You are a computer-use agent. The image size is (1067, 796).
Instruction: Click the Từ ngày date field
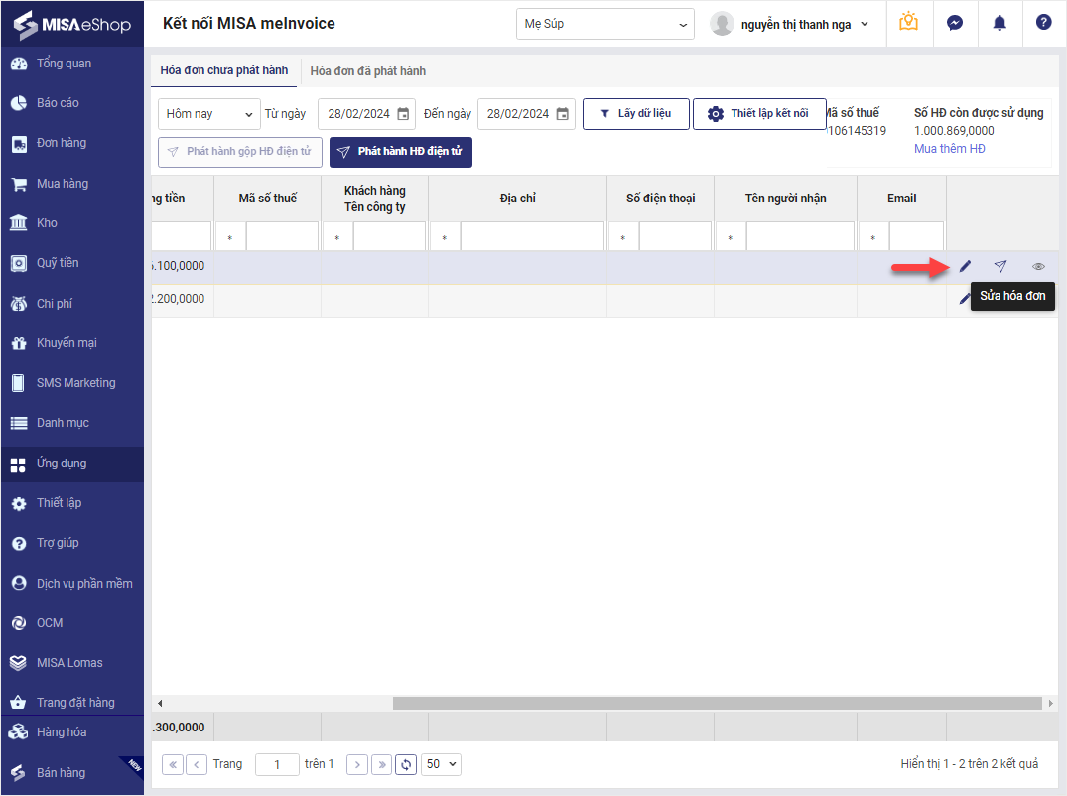click(358, 114)
